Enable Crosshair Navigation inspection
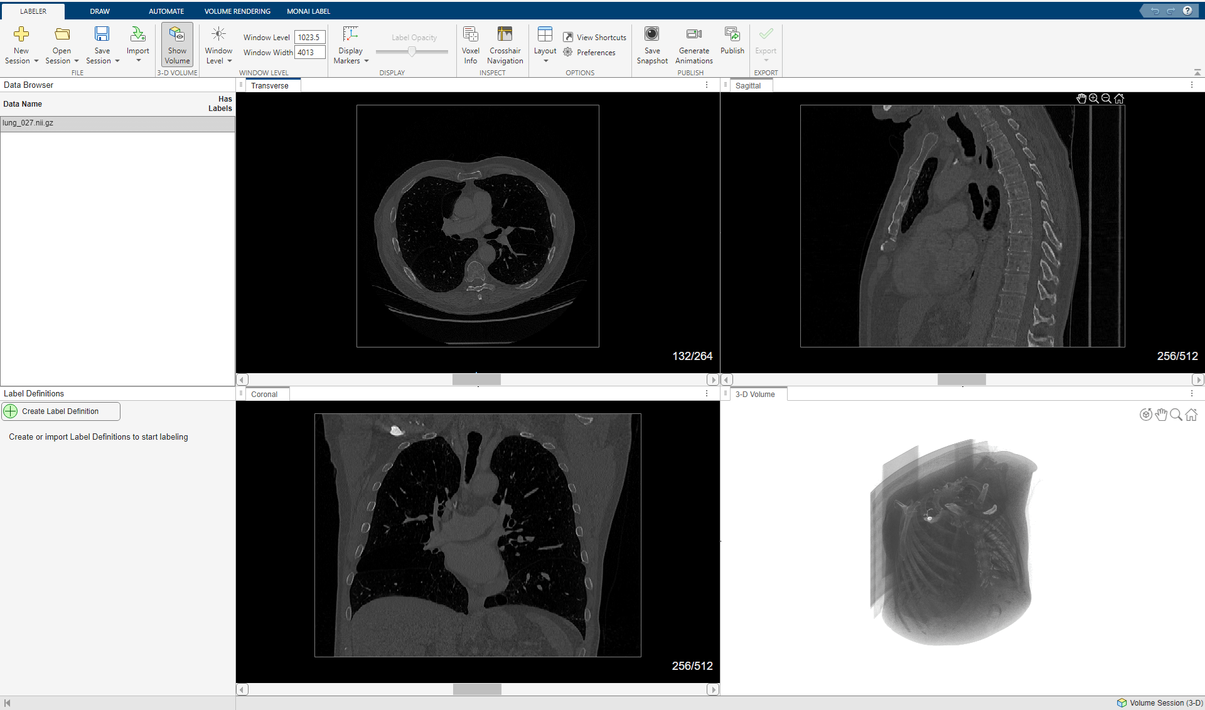 505,43
